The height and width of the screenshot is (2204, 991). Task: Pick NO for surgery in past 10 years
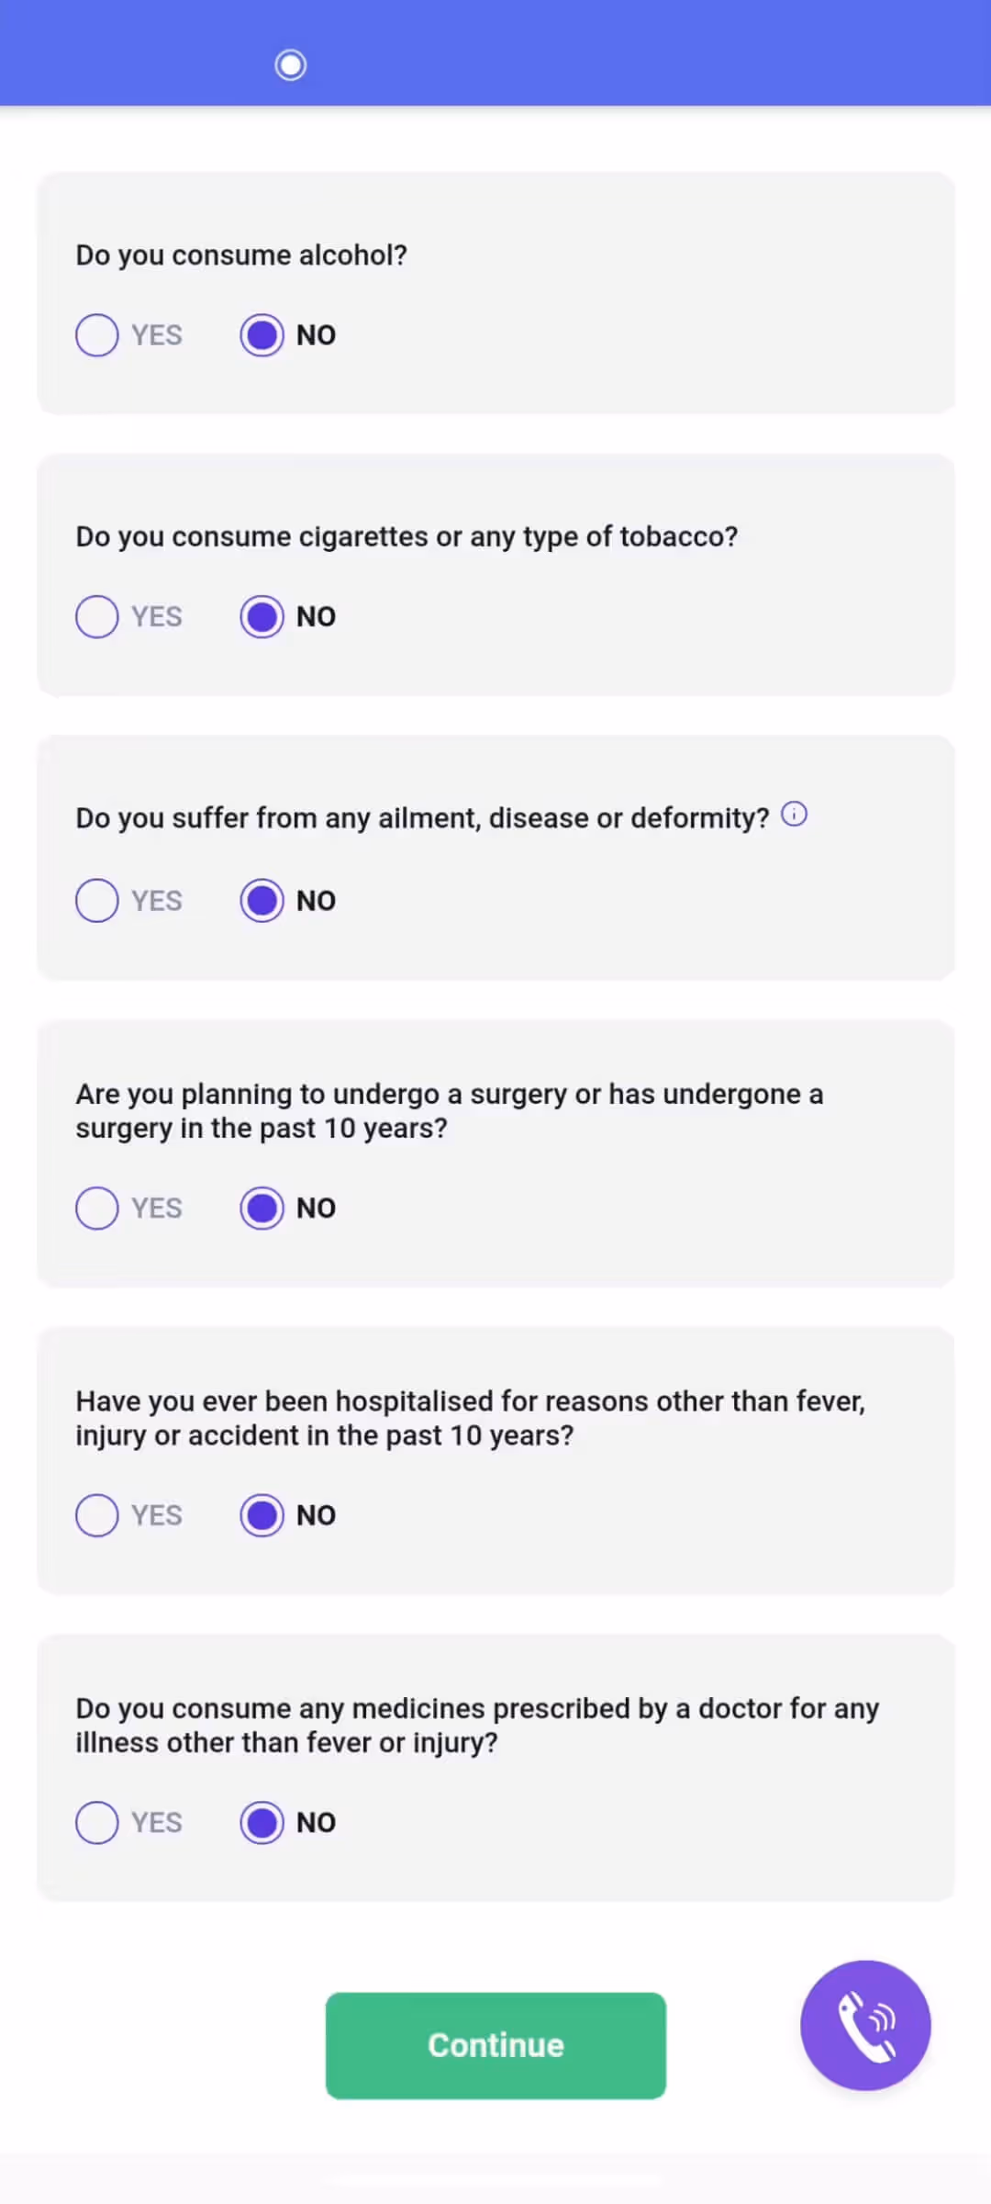point(262,1208)
